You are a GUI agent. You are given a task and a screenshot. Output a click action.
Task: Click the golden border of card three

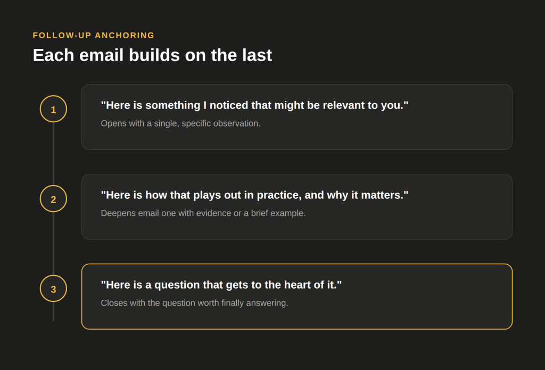coord(297,264)
